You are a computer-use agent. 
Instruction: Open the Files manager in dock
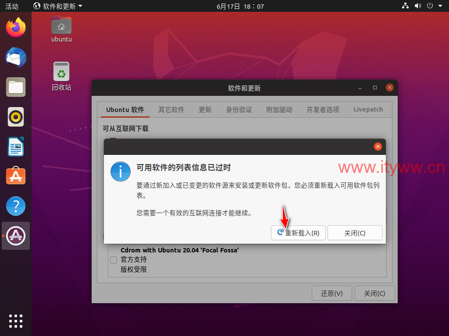pos(16,87)
